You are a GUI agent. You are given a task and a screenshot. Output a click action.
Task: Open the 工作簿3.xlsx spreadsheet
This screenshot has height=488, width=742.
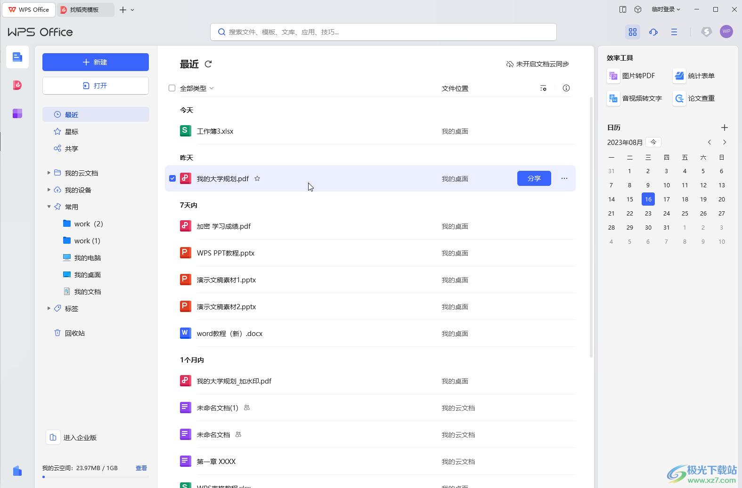pyautogui.click(x=370, y=131)
